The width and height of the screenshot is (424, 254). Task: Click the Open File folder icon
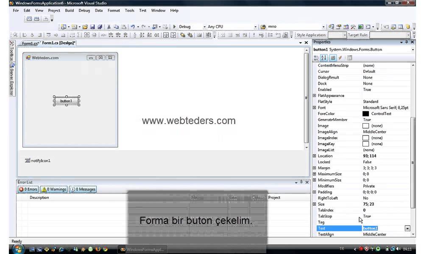[85, 27]
